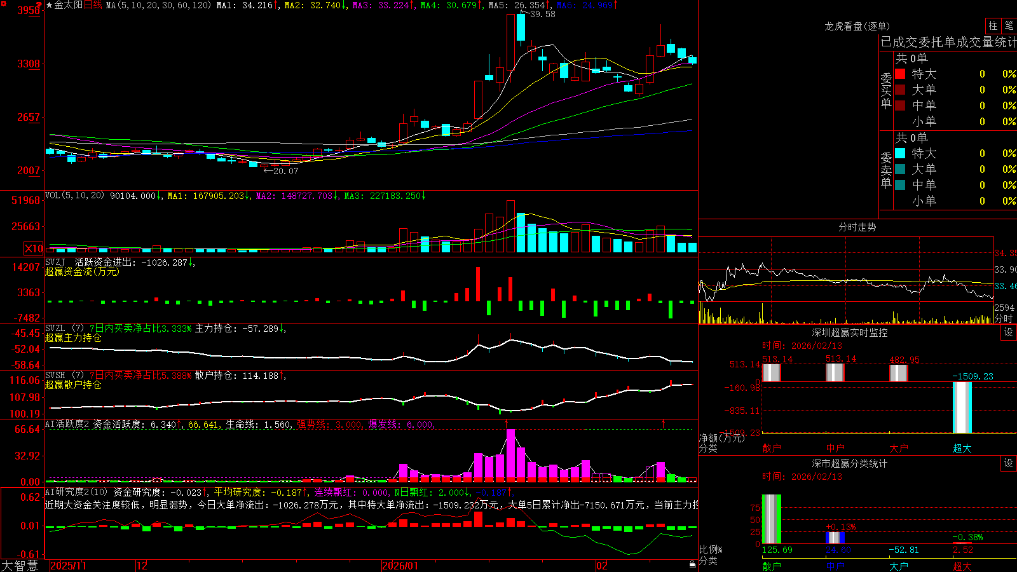Click the MA(5,10,20,30,60,120) indicator label
The height and width of the screenshot is (572, 1017).
tap(158, 5)
